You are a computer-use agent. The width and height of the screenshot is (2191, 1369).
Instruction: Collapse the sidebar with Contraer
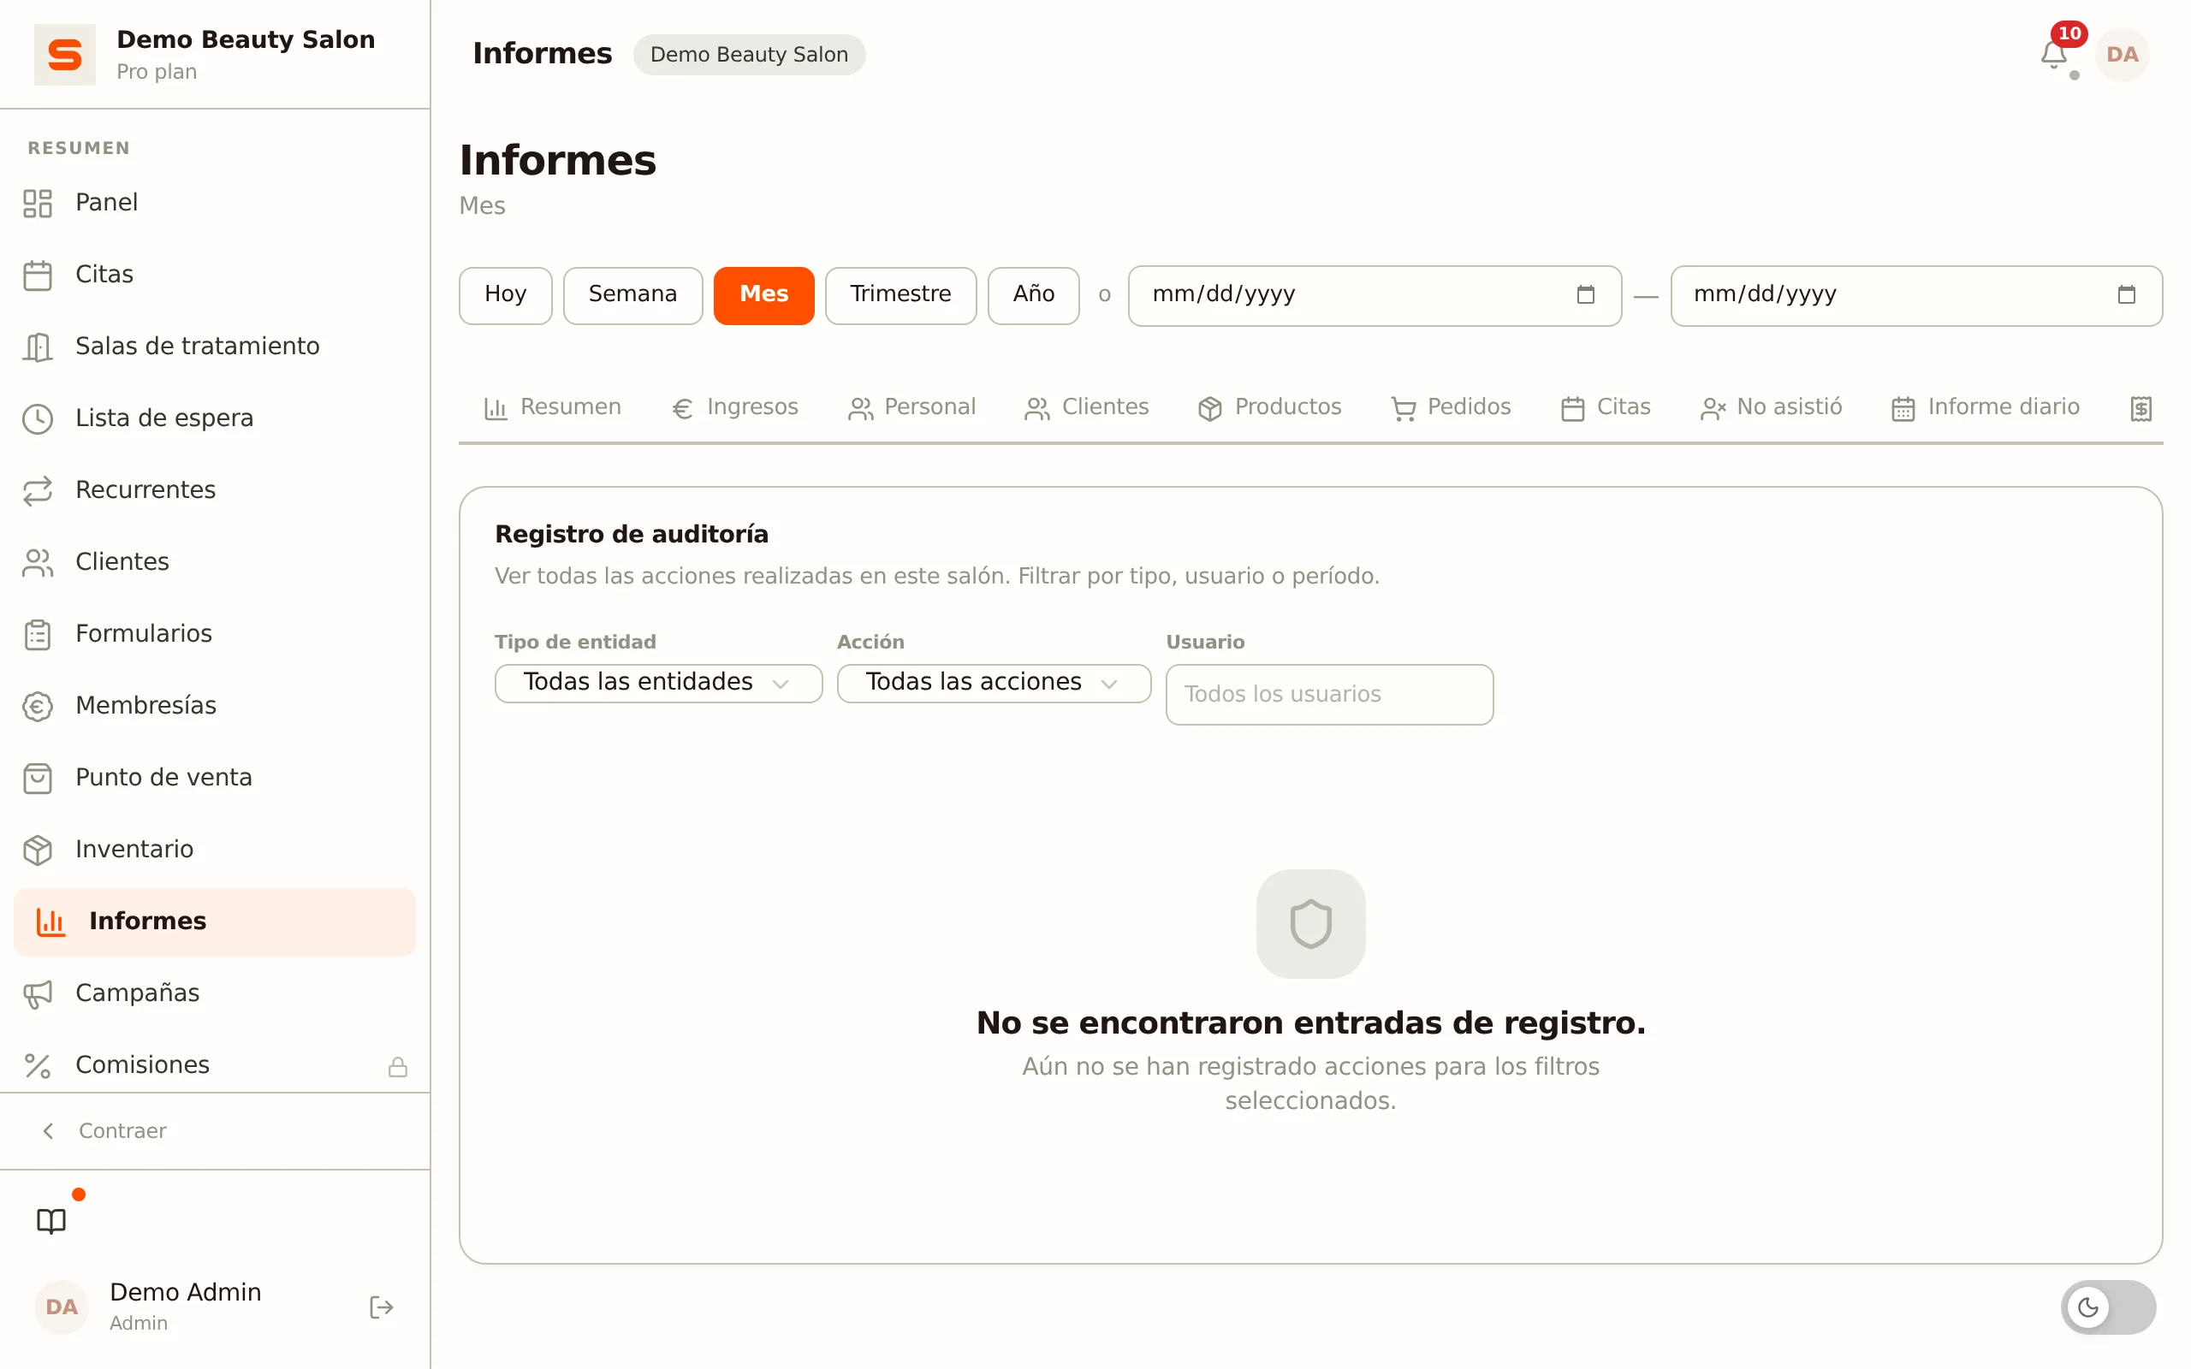tap(105, 1131)
